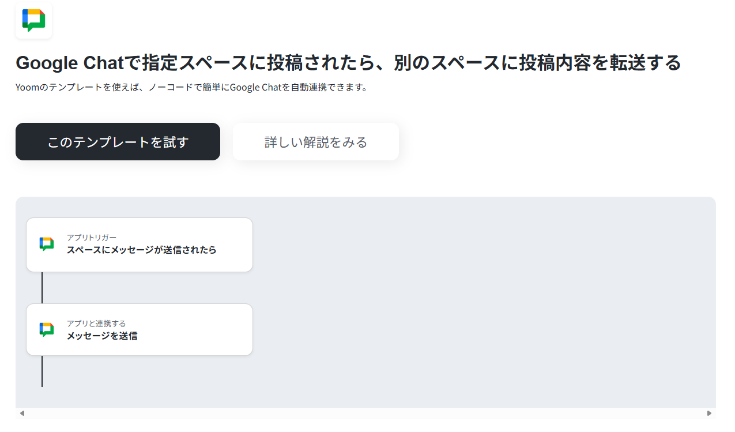The height and width of the screenshot is (432, 735).
Task: Click the horizontal scrollbar track below the flow canvas
Action: tap(365, 413)
